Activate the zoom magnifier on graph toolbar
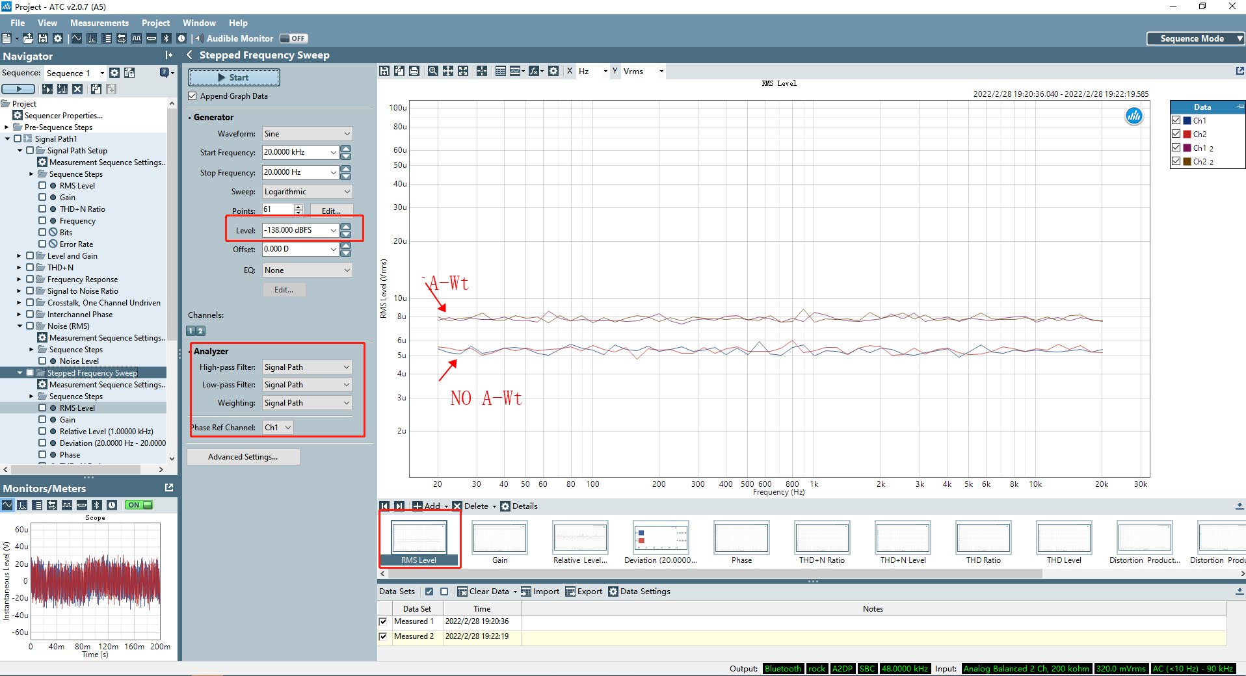Screen dimensions: 1246x676 [x=432, y=71]
